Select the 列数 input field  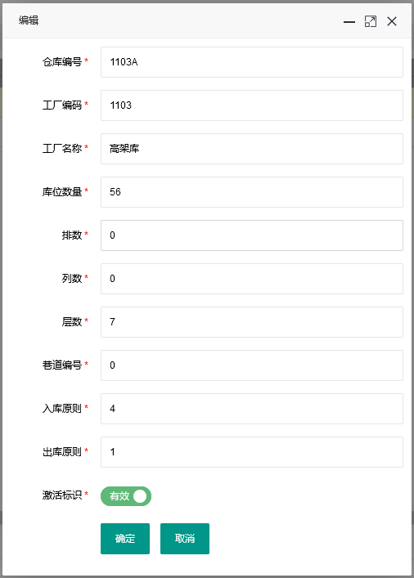(x=252, y=279)
